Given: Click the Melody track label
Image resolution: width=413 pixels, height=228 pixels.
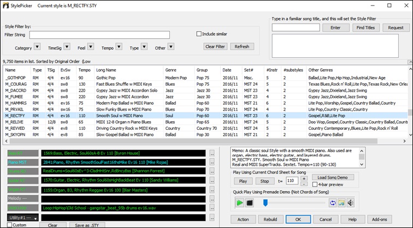Looking at the screenshot, I should pos(23,199).
